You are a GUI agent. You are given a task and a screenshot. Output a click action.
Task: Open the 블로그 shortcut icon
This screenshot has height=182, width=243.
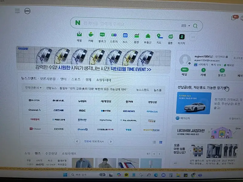coord(102,35)
